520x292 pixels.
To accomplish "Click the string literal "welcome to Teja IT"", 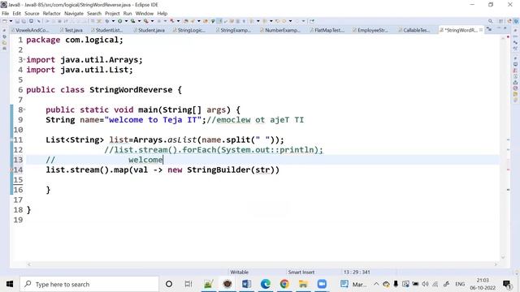I will click(153, 120).
